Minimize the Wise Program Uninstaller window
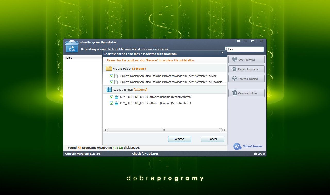This screenshot has width=330, height=195. pos(246,41)
